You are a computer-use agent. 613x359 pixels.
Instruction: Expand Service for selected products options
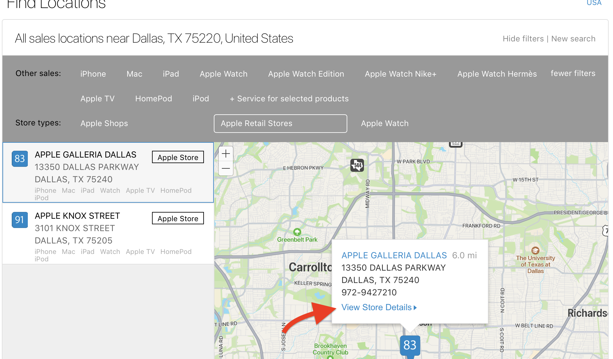289,99
